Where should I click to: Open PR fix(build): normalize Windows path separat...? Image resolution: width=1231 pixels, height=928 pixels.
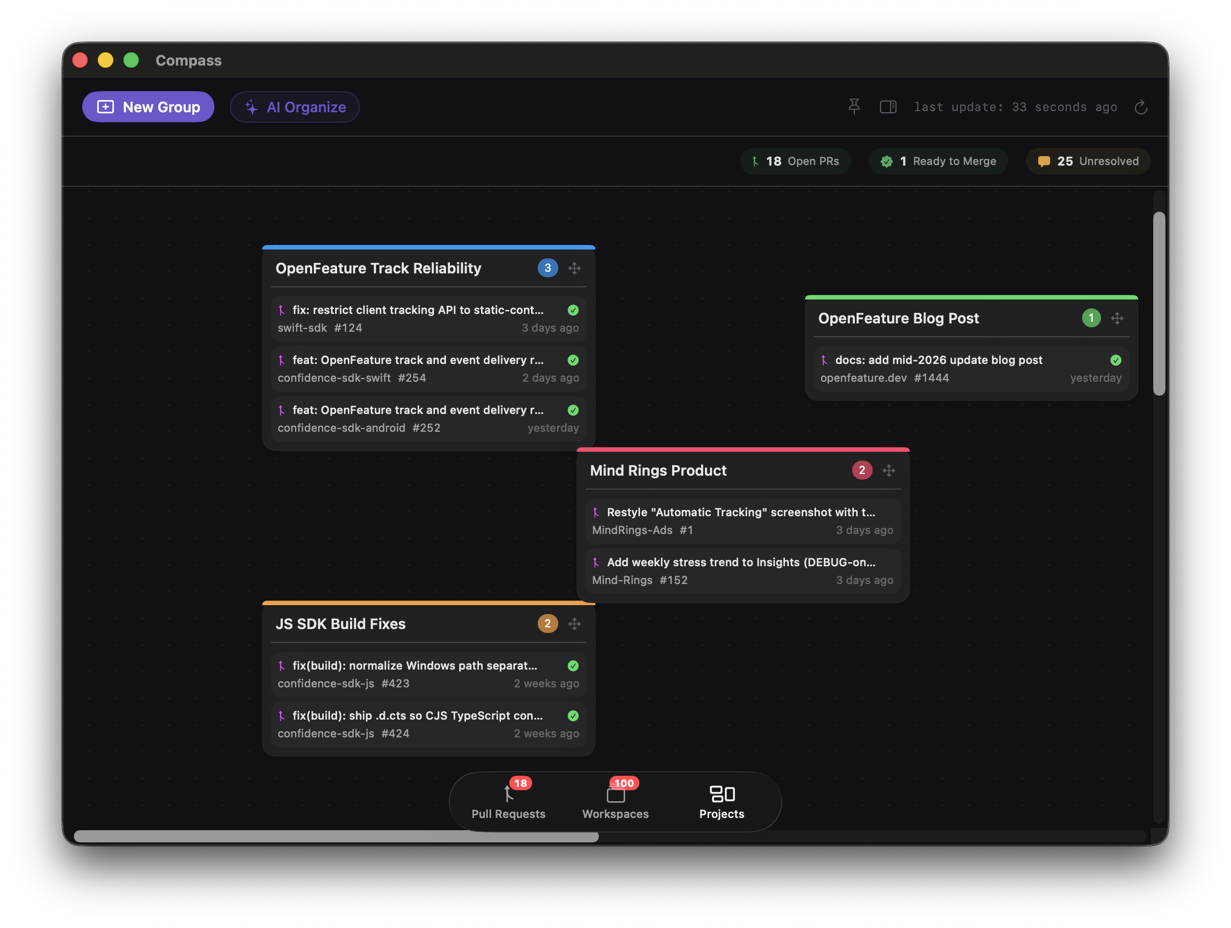(428, 675)
